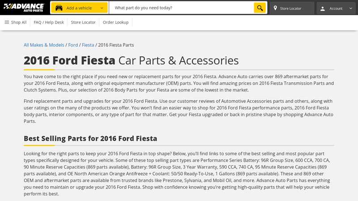Click the hamburger icon next to Shop All
This screenshot has height=201, width=358.
click(7, 22)
